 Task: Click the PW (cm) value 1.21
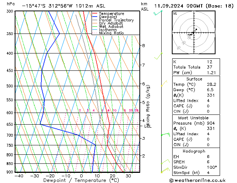[211, 73]
